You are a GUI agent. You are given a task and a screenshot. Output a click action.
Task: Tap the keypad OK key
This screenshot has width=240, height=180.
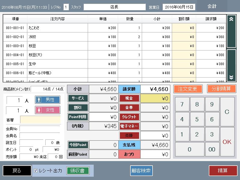(227, 142)
